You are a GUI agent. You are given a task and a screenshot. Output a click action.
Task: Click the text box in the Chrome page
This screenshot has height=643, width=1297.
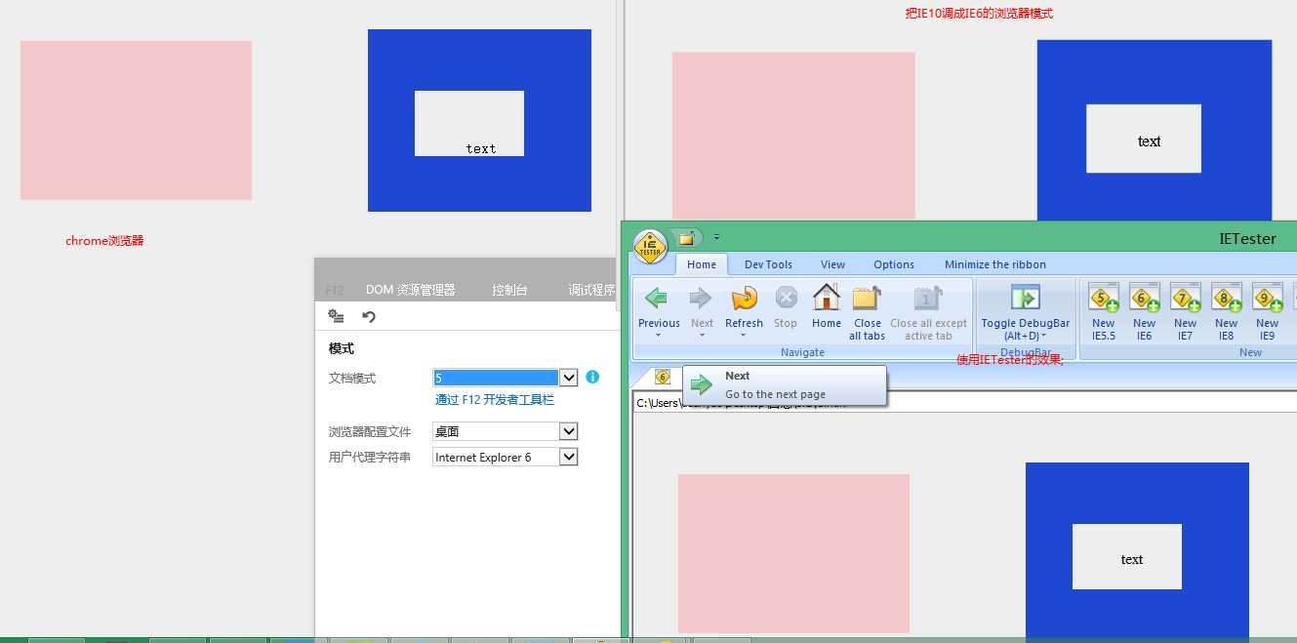[469, 123]
